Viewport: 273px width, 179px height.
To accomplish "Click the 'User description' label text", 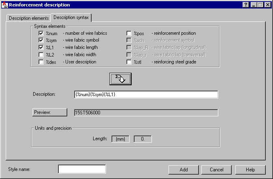I will [81, 62].
